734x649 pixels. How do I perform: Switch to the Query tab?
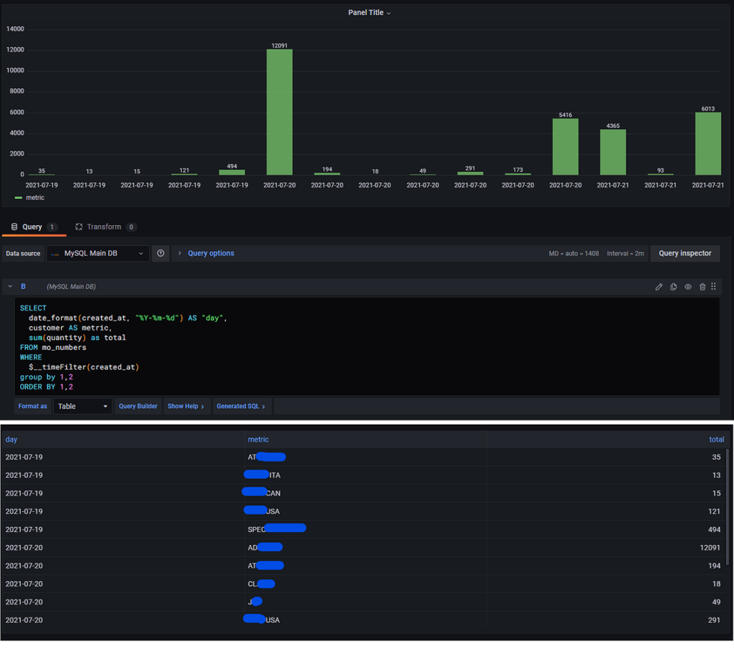32,227
